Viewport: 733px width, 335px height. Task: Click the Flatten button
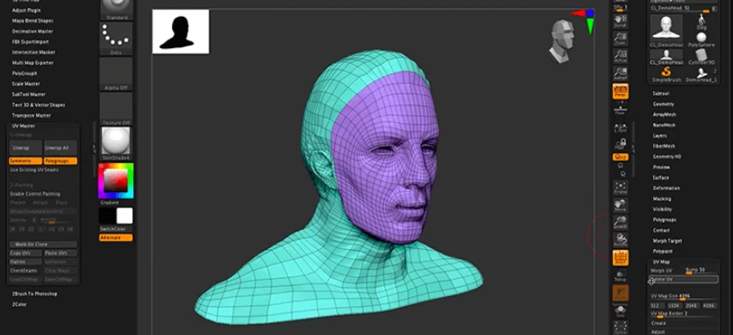25,262
